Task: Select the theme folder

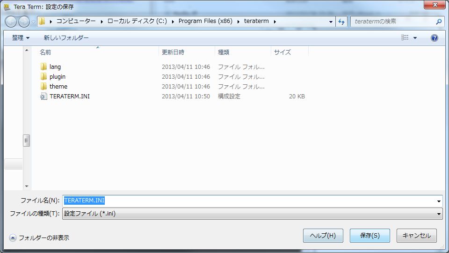Action: (x=58, y=87)
